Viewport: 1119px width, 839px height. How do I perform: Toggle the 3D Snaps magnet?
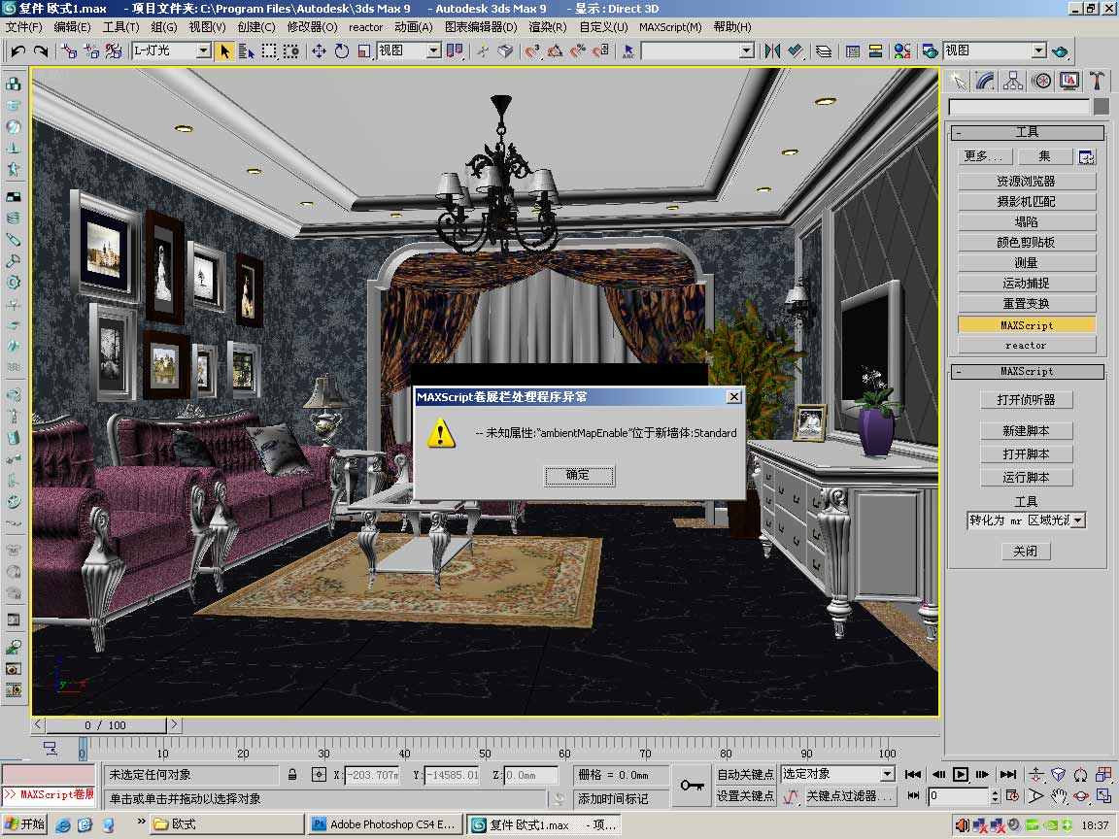532,50
